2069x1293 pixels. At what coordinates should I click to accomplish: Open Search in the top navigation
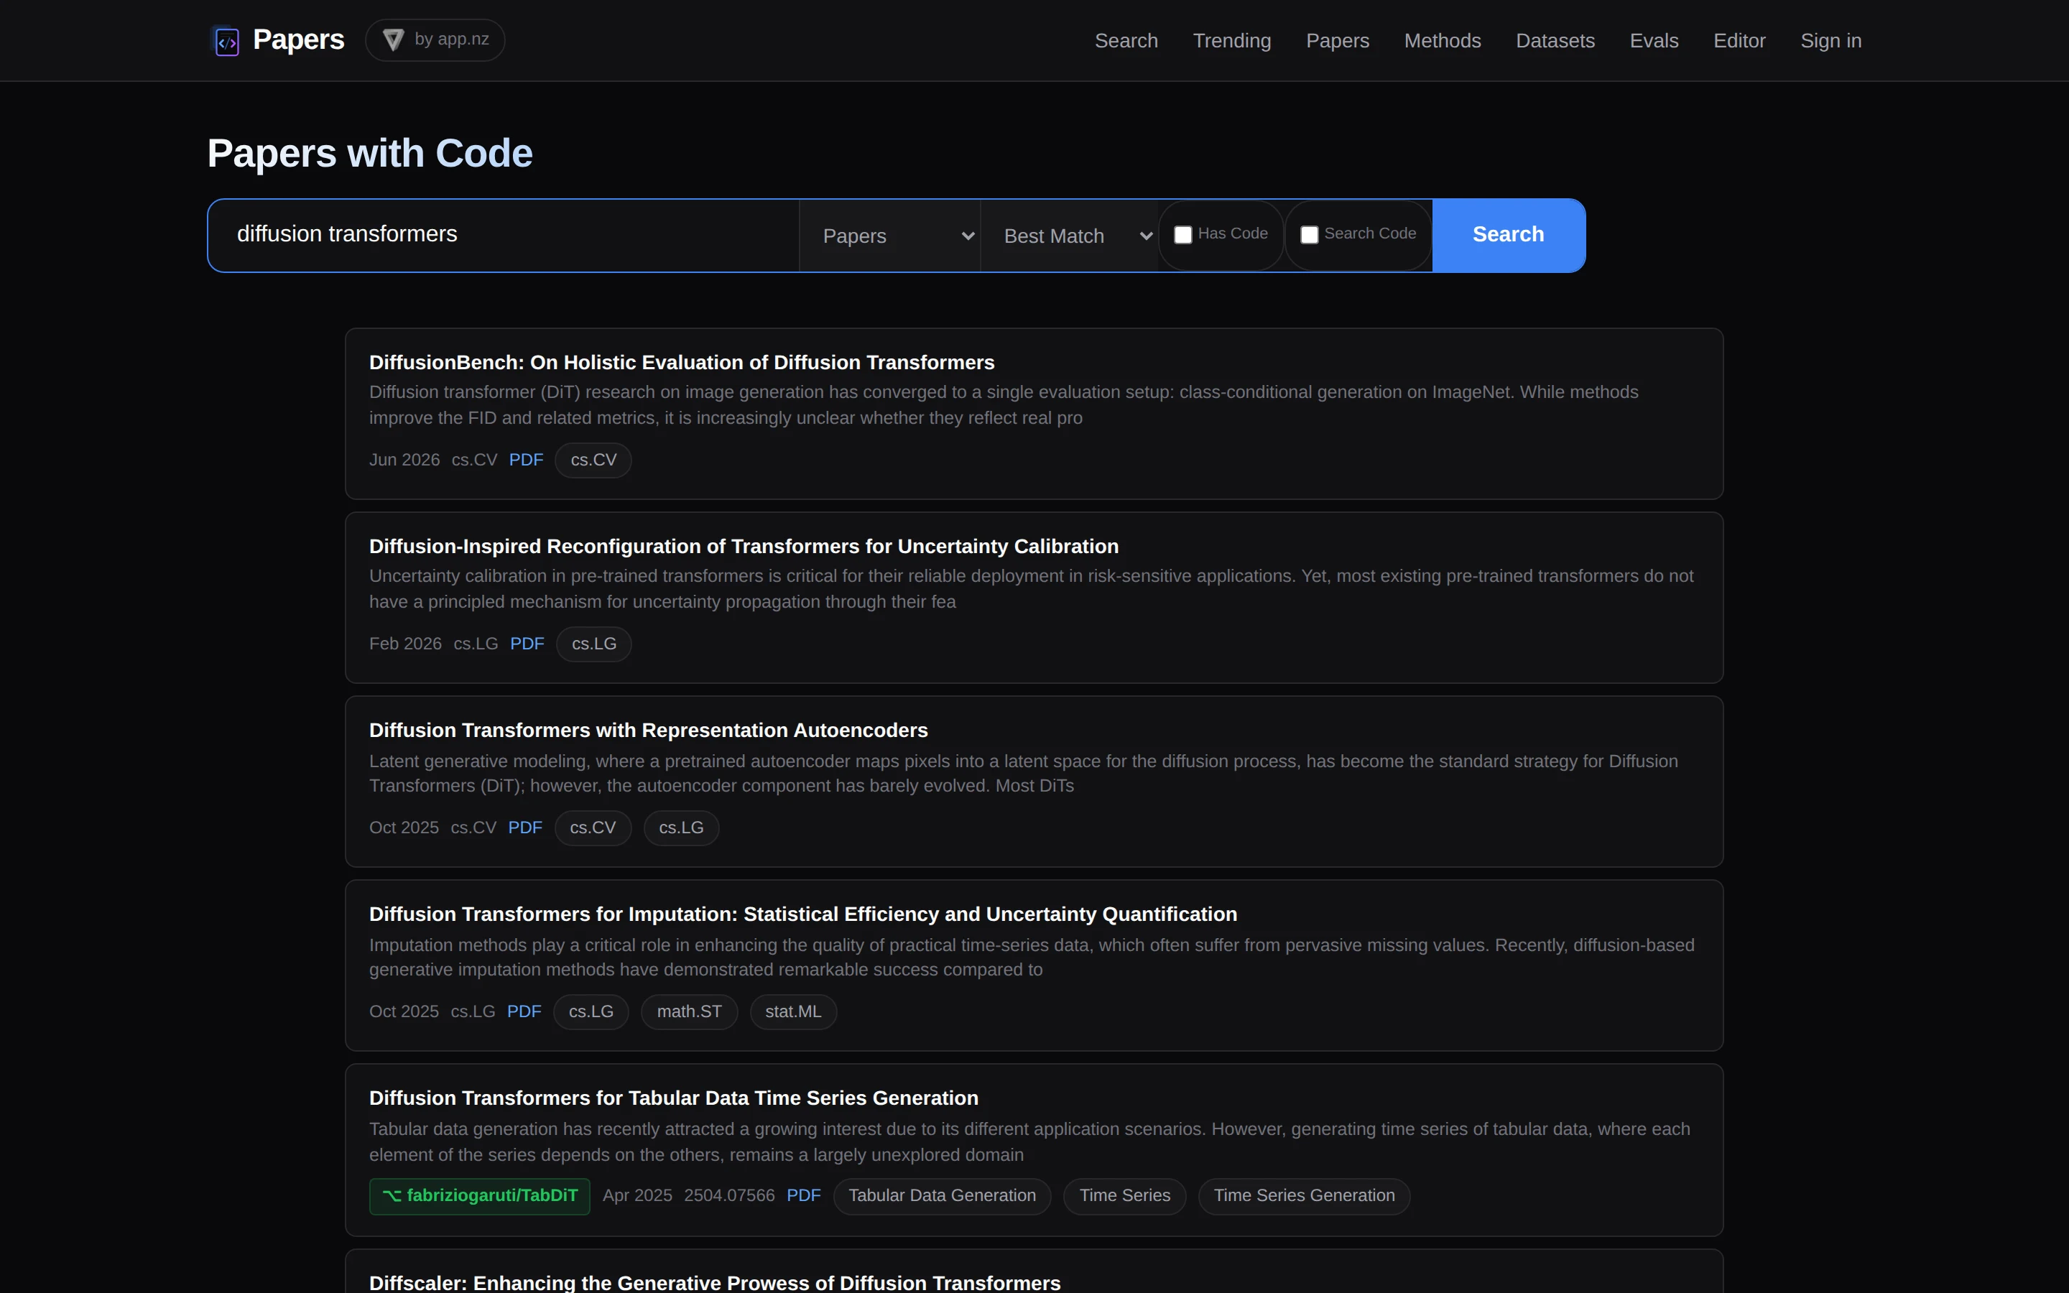click(1126, 41)
